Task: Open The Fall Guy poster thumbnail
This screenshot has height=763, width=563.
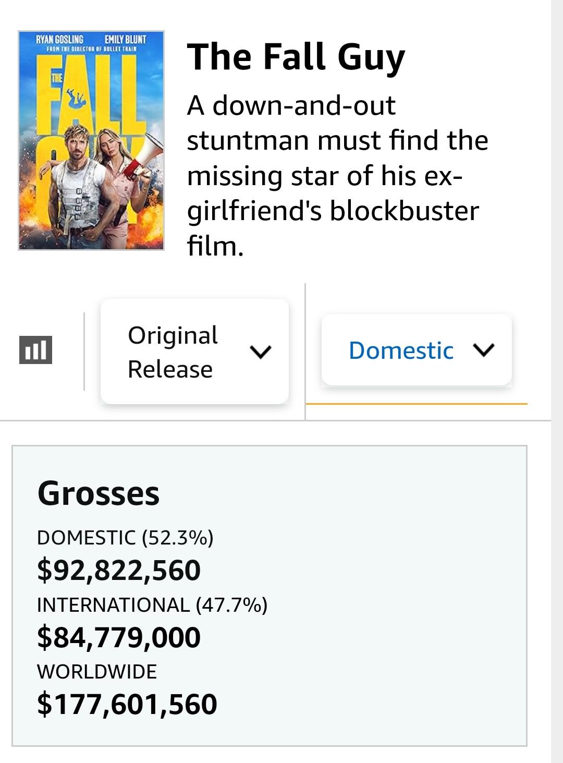Action: [x=91, y=141]
